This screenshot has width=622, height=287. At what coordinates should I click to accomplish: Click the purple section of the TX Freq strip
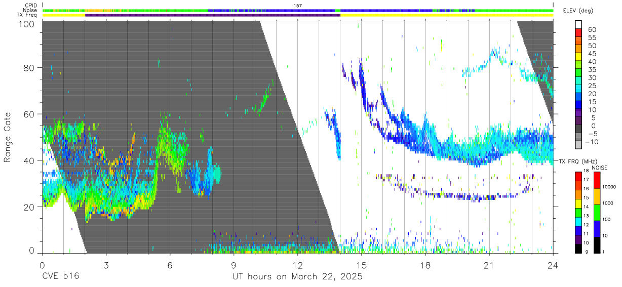[213, 15]
